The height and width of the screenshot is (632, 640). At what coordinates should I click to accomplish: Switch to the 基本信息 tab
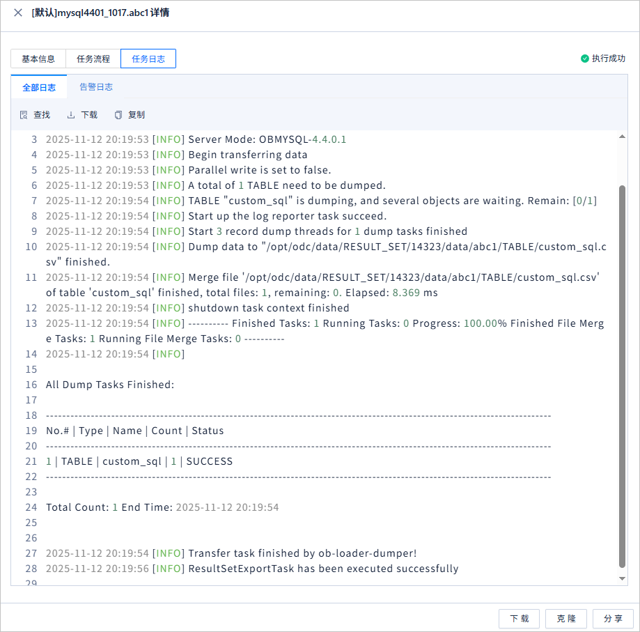pyautogui.click(x=38, y=59)
